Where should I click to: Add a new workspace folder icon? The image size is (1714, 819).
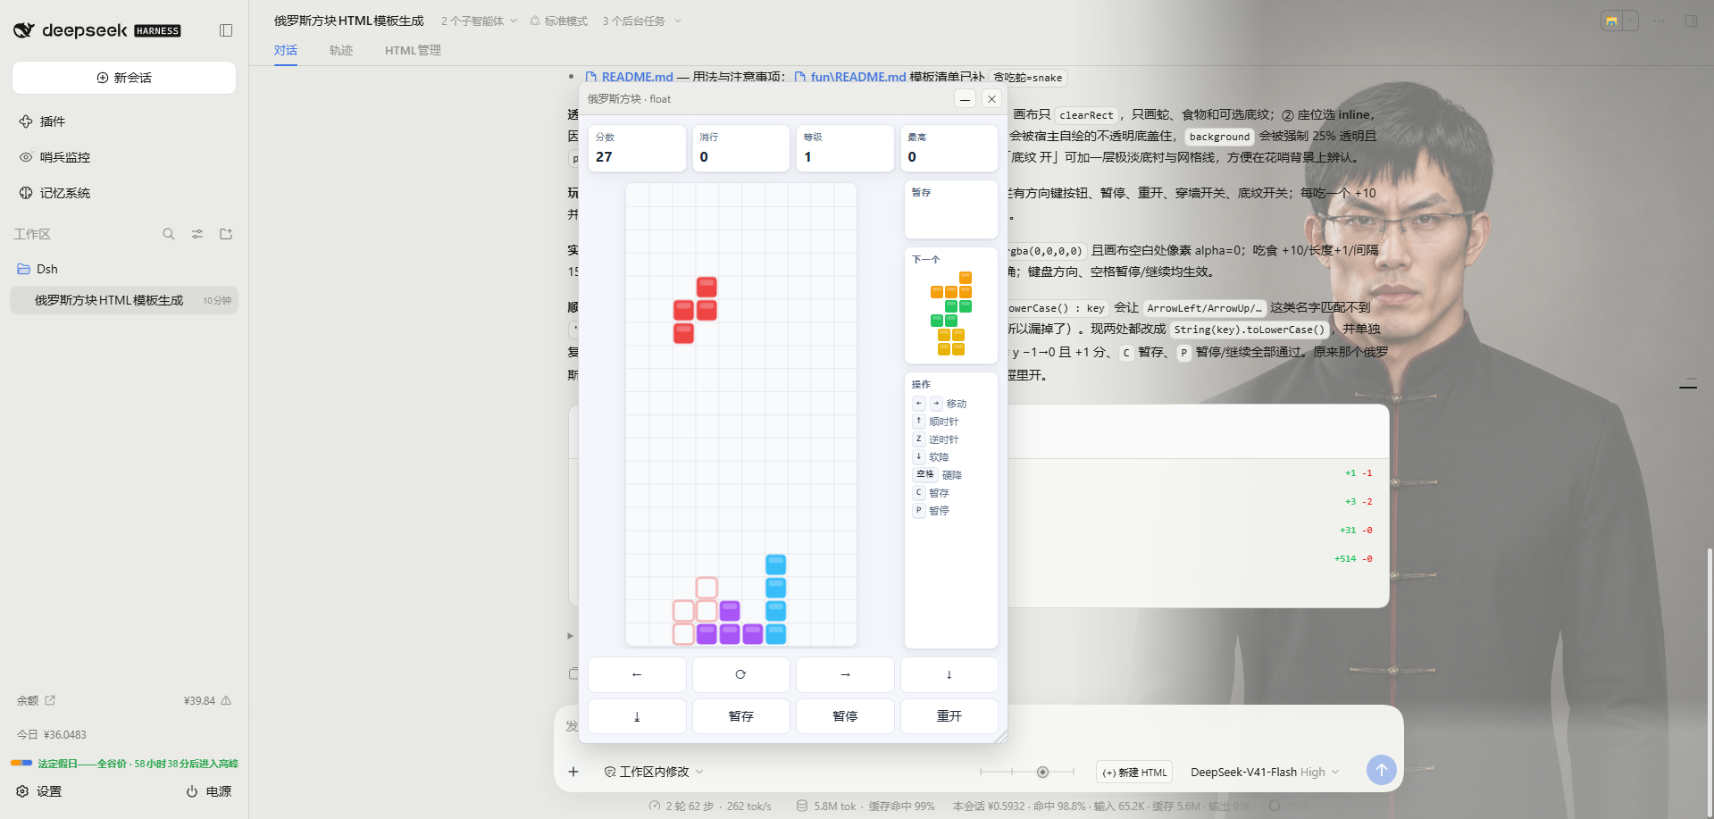[x=226, y=234]
